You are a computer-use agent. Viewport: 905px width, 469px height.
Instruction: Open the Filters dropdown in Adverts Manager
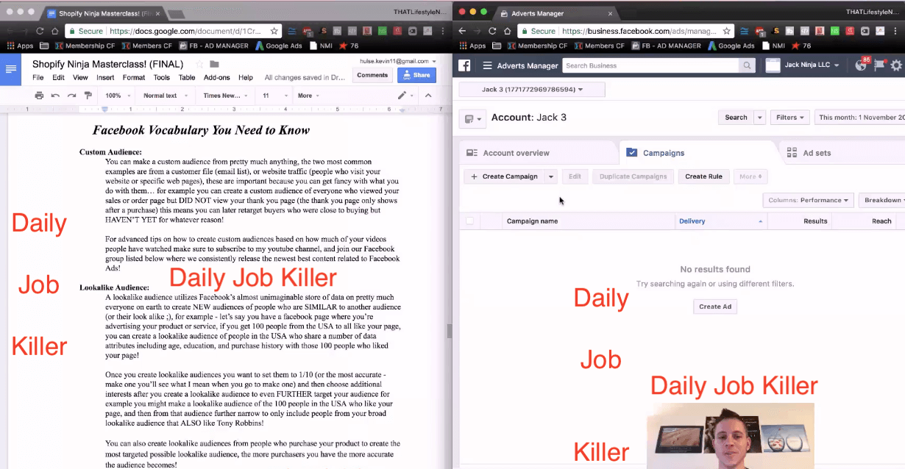coord(790,118)
